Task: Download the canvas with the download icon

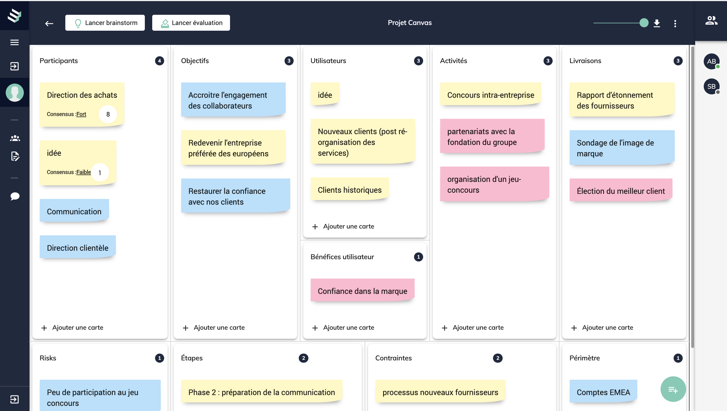Action: point(657,23)
